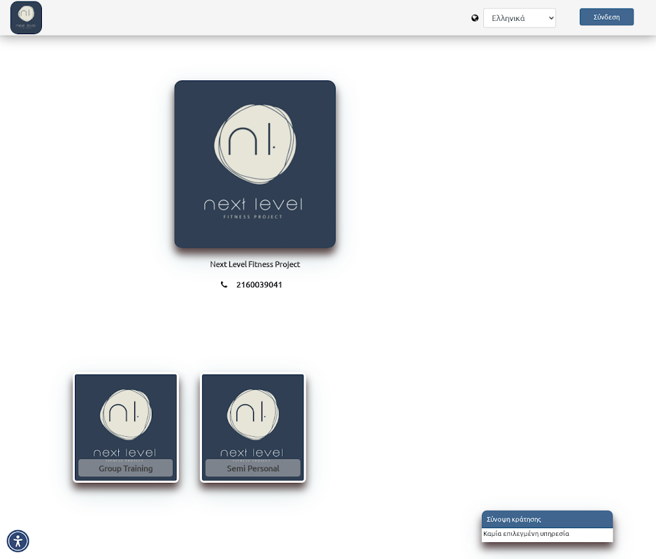656x559 pixels.
Task: Click the large Next Level Fitness Project image
Action: (255, 164)
